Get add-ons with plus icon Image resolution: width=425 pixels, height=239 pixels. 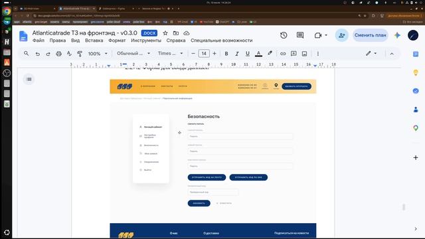pos(416,157)
